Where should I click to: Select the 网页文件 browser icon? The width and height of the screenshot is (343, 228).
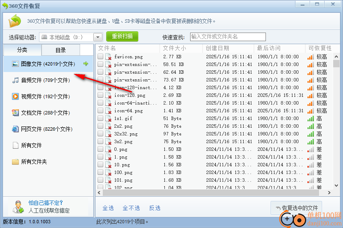point(15,129)
